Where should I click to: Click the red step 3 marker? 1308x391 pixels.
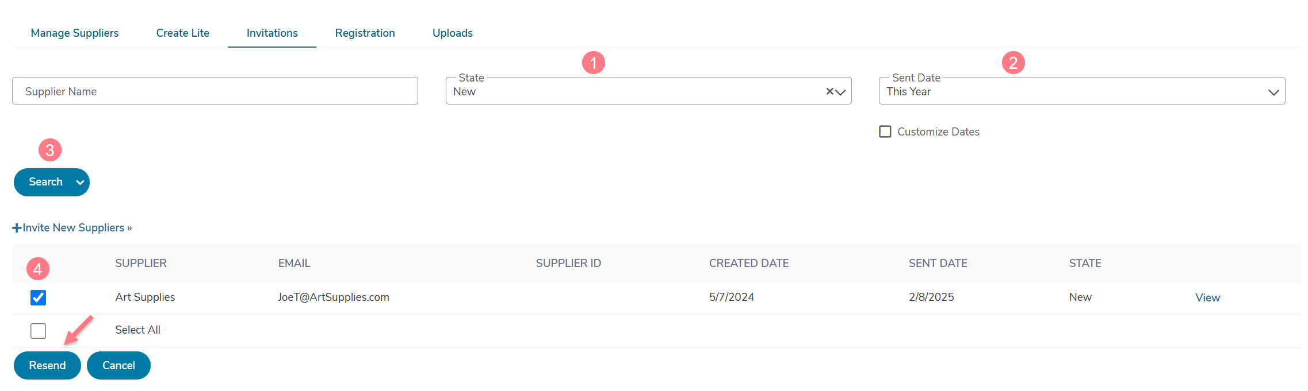50,150
